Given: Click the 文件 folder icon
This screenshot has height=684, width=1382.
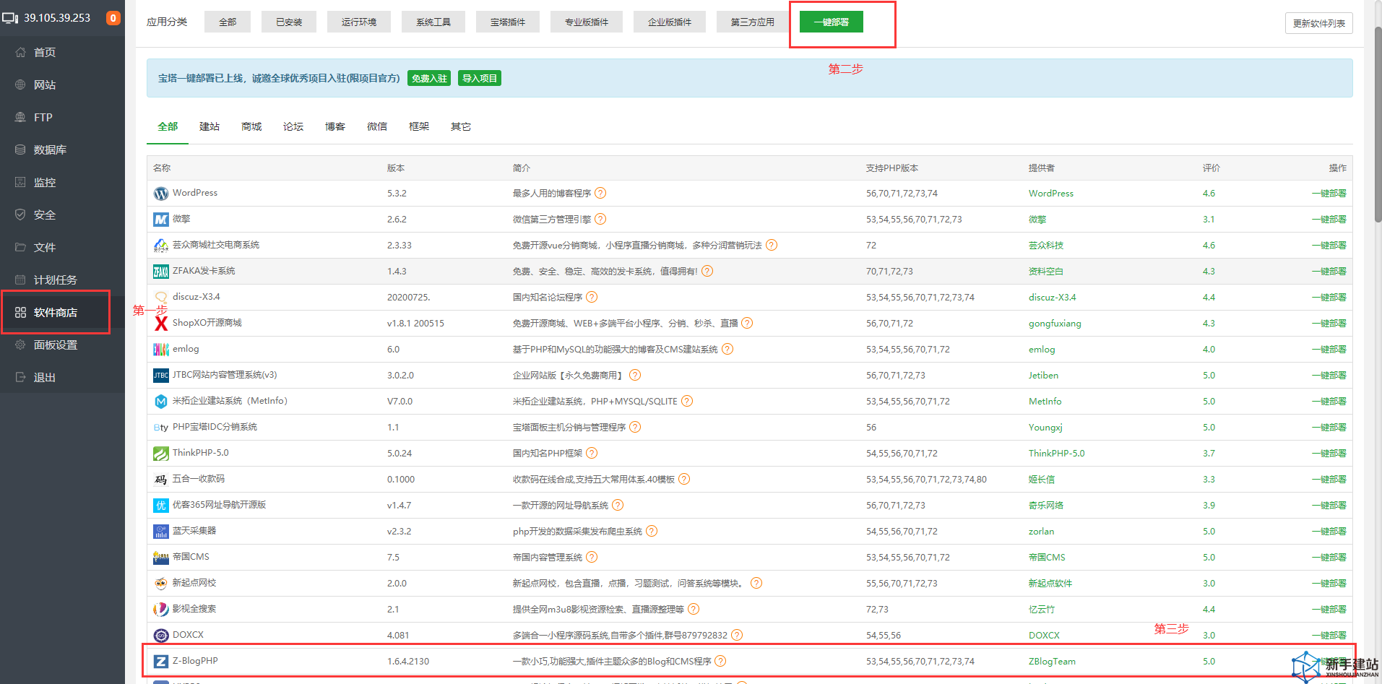Looking at the screenshot, I should click(20, 247).
